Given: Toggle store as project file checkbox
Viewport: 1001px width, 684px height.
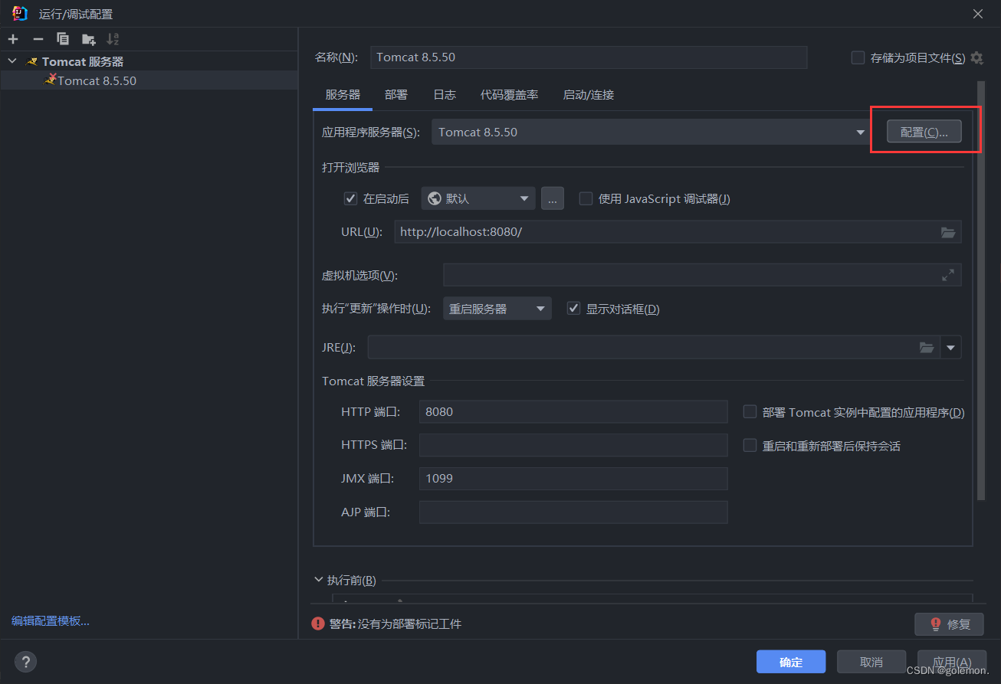Looking at the screenshot, I should pyautogui.click(x=858, y=57).
